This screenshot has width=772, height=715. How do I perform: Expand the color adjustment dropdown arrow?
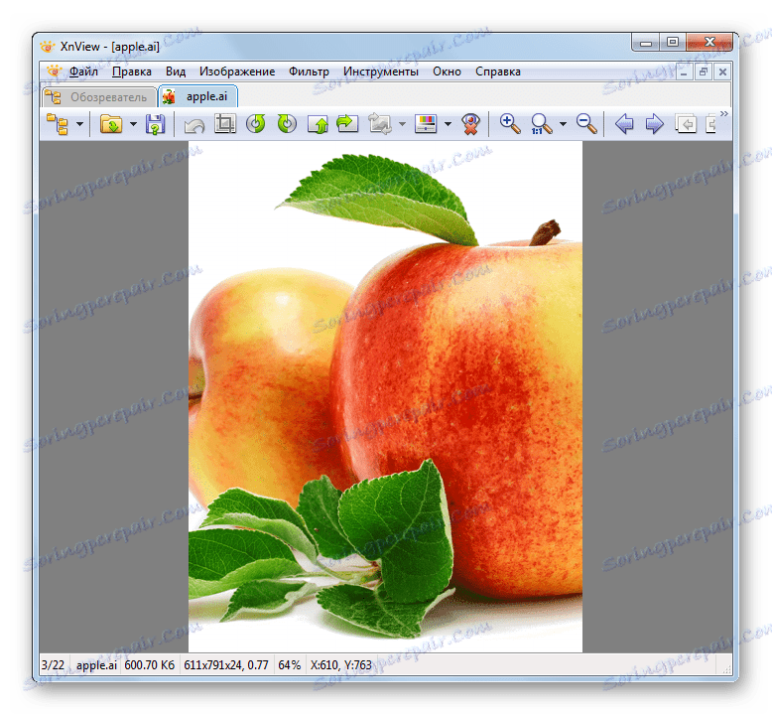coord(449,124)
